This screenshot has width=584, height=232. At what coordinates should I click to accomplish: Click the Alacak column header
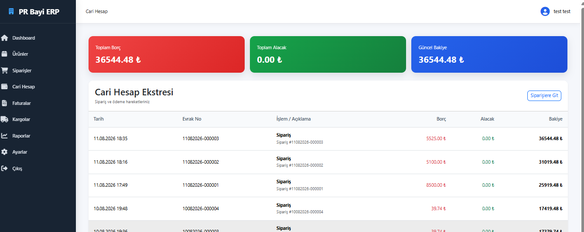click(487, 119)
